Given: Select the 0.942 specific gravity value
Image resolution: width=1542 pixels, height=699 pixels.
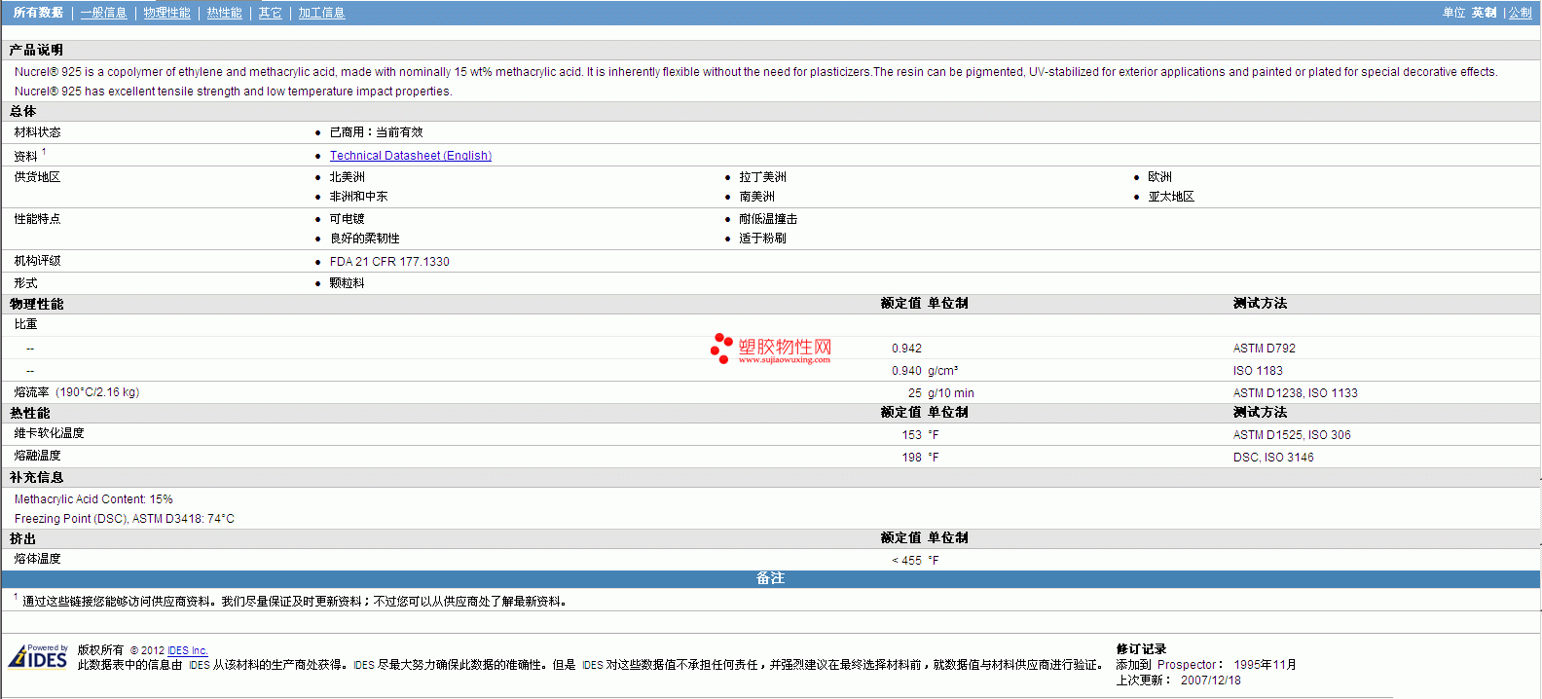Looking at the screenshot, I should pos(906,349).
